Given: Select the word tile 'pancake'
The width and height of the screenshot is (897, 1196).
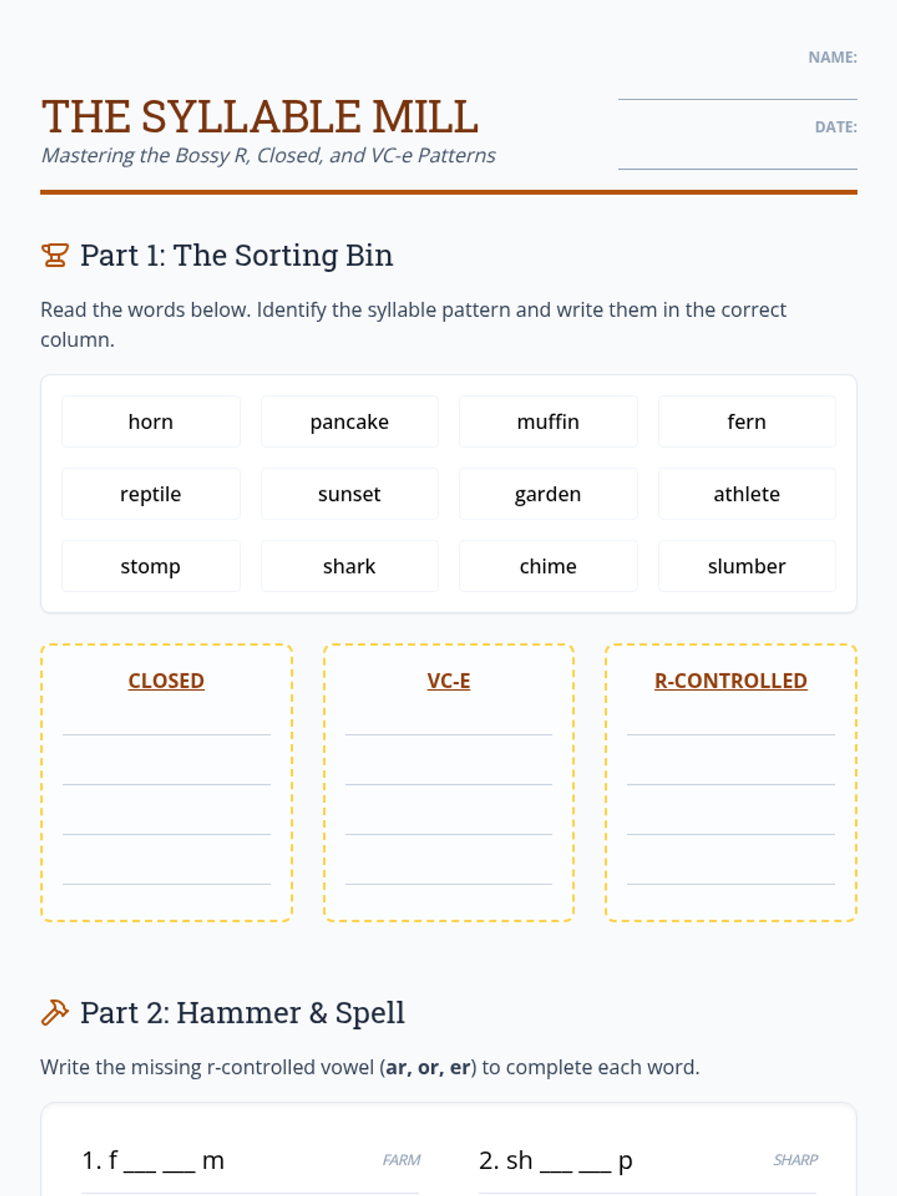Looking at the screenshot, I should point(349,422).
